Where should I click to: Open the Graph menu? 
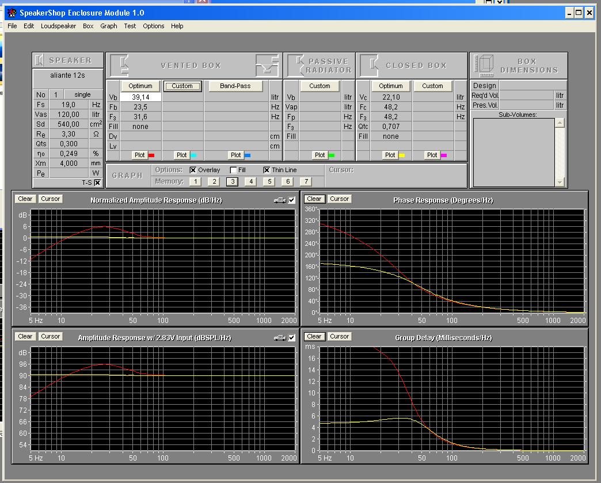coord(108,26)
